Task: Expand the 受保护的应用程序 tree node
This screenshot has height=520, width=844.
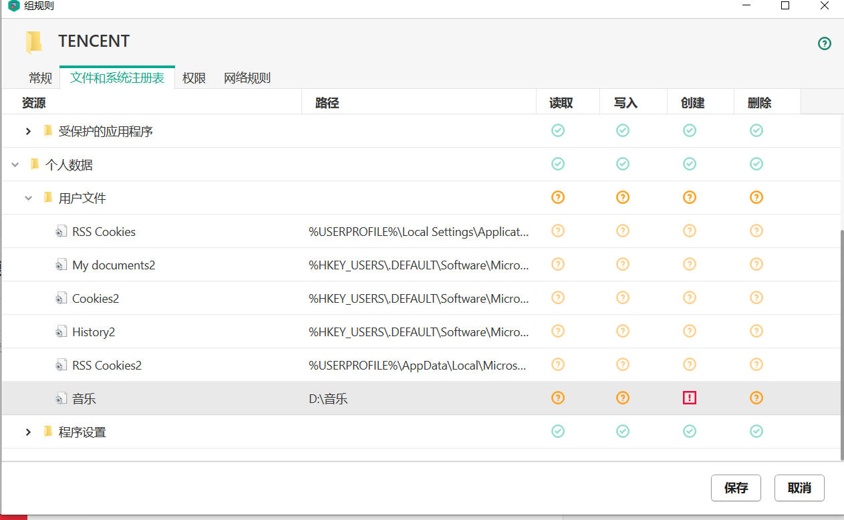Action: point(28,131)
